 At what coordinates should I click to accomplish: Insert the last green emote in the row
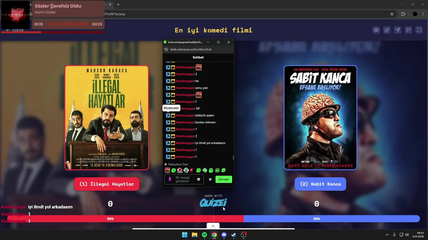(224, 170)
